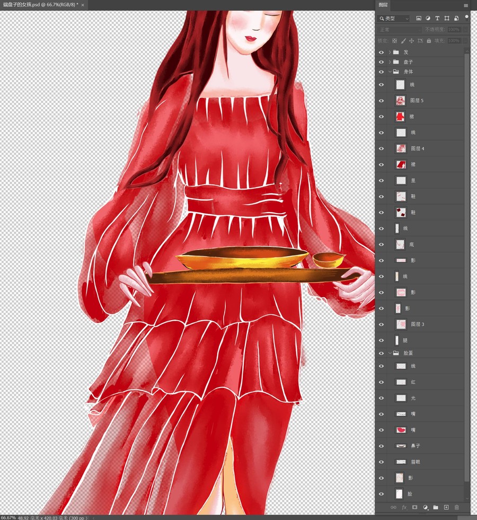The image size is (477, 520).
Task: Select the 光 layer
Action: tap(420, 398)
